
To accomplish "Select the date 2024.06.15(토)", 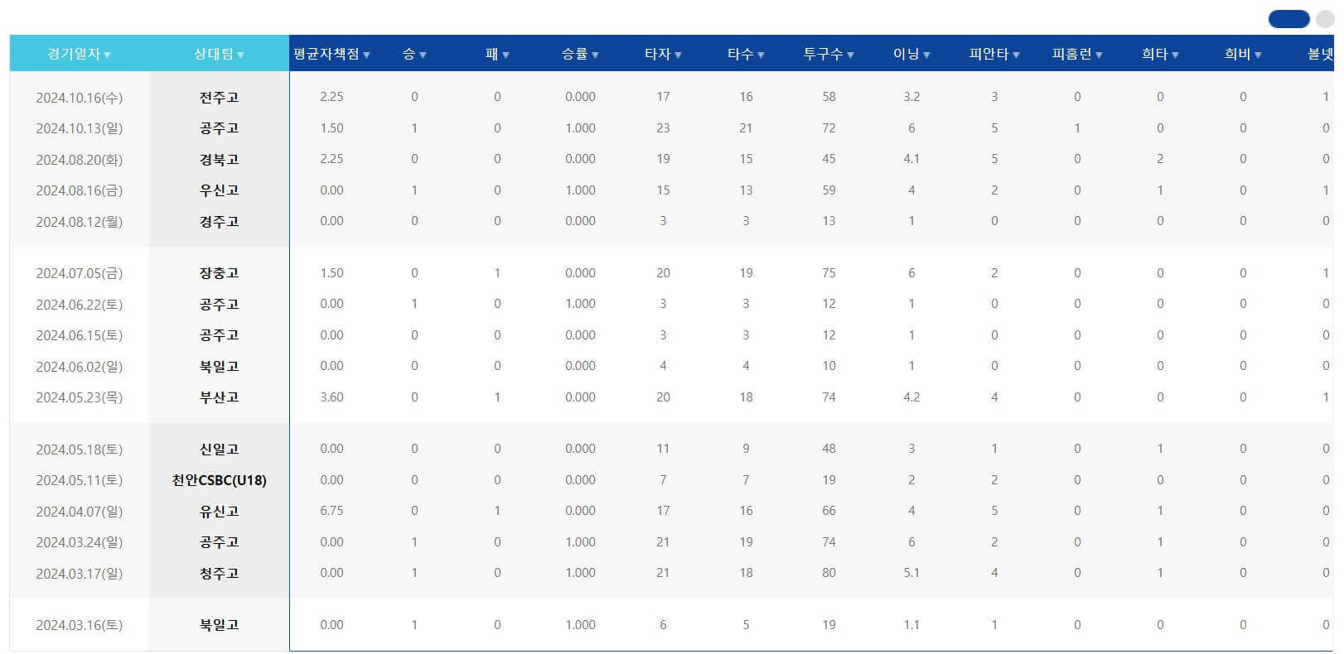I will 80,335.
